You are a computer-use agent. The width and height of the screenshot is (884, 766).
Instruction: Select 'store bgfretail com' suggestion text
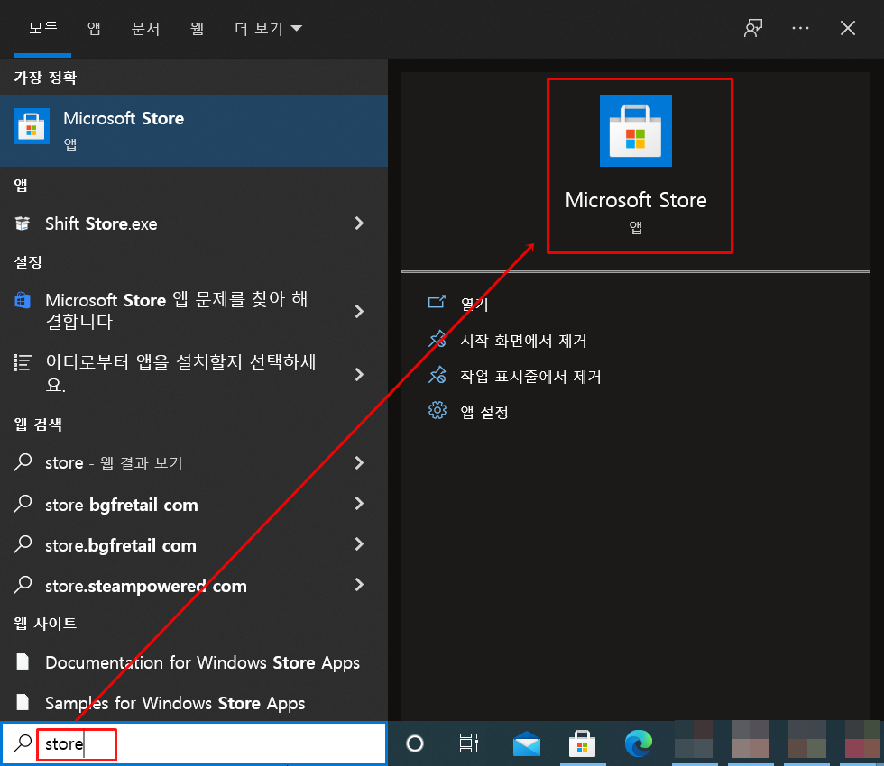121,505
